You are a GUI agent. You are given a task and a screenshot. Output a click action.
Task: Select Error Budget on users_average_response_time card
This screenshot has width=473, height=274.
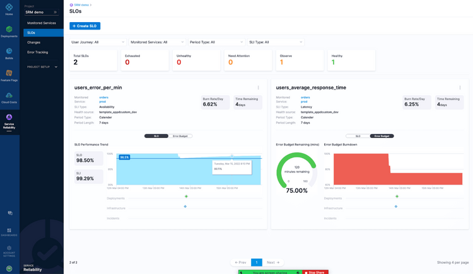pyautogui.click(x=382, y=136)
